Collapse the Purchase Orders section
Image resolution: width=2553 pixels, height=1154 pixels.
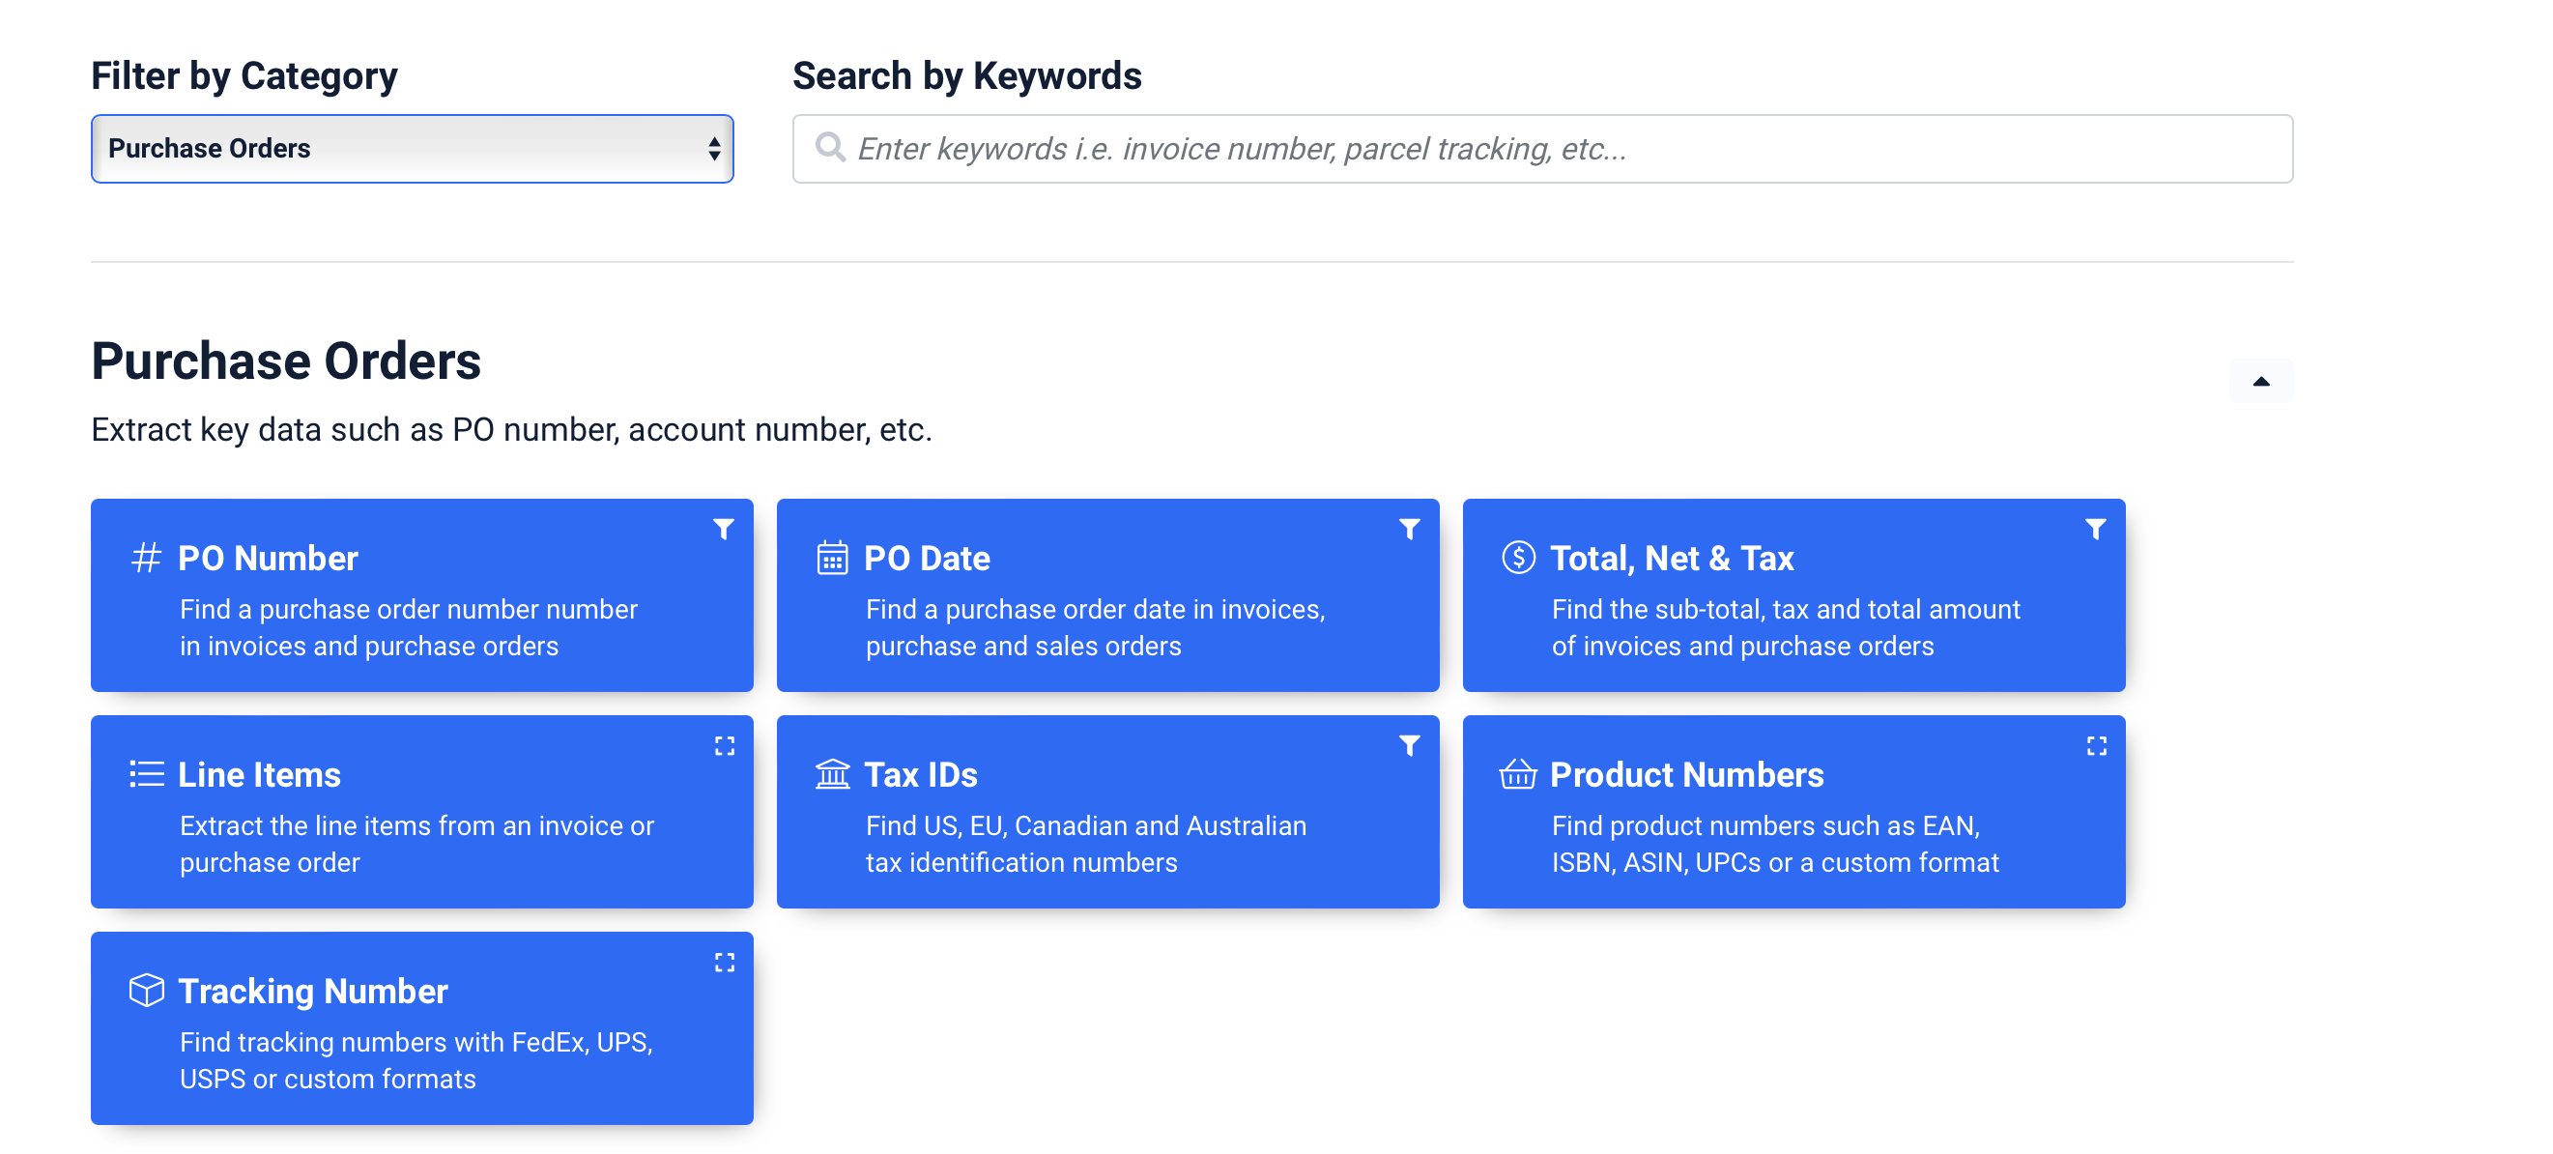point(2260,381)
